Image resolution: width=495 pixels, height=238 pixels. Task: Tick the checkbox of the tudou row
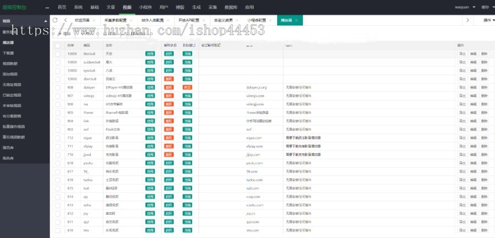(58, 180)
